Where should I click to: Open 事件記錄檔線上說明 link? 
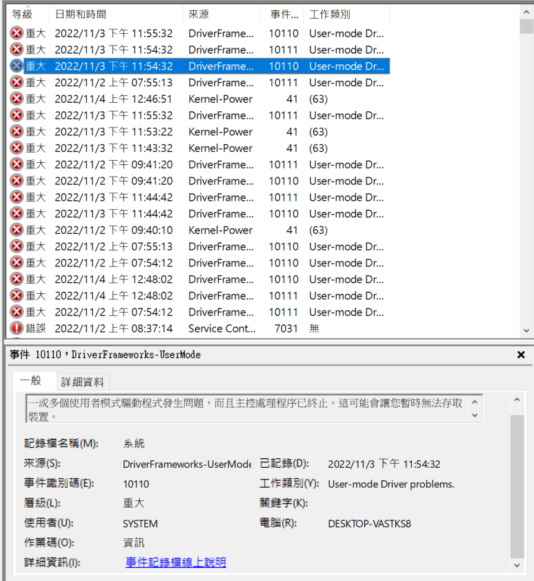pyautogui.click(x=176, y=562)
